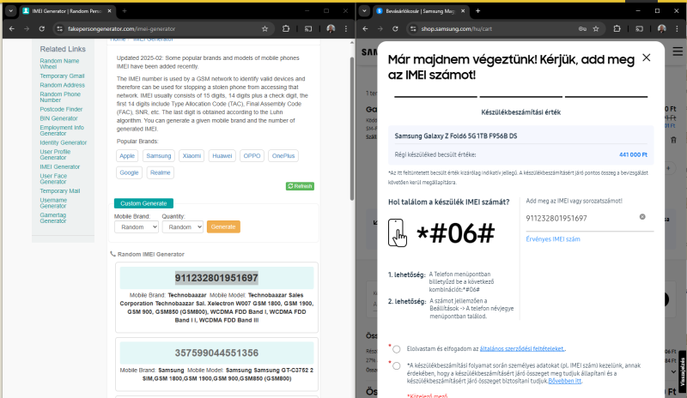This screenshot has width=687, height=398.
Task: Click IMEI number 911232801951697
Action: 216,278
